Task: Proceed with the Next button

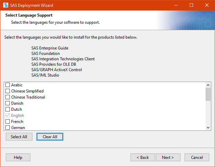Action: point(168,158)
